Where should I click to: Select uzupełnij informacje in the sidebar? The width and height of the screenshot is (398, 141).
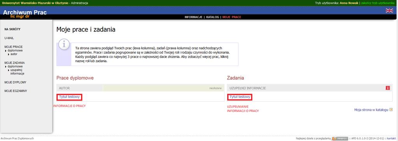[x=17, y=72]
